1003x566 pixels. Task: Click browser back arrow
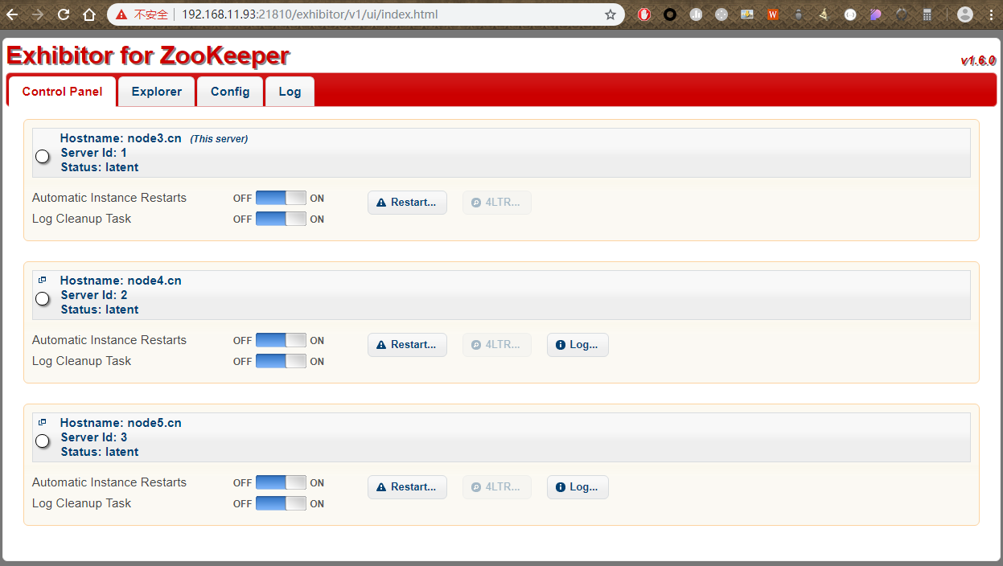12,14
